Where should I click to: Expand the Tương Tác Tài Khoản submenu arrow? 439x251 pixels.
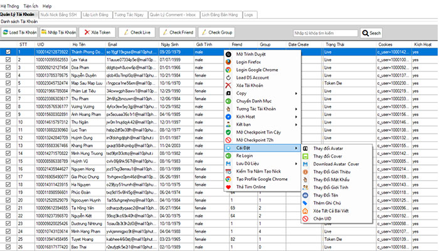[296, 109]
